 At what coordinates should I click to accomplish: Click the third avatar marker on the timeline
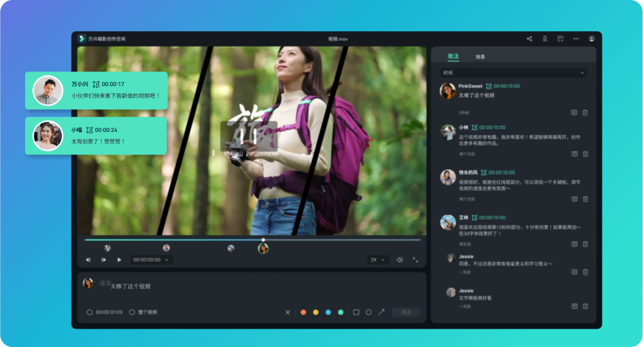(x=231, y=248)
